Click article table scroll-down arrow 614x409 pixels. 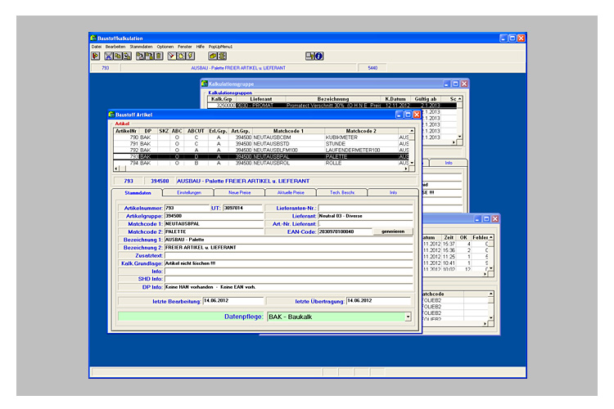(x=412, y=163)
